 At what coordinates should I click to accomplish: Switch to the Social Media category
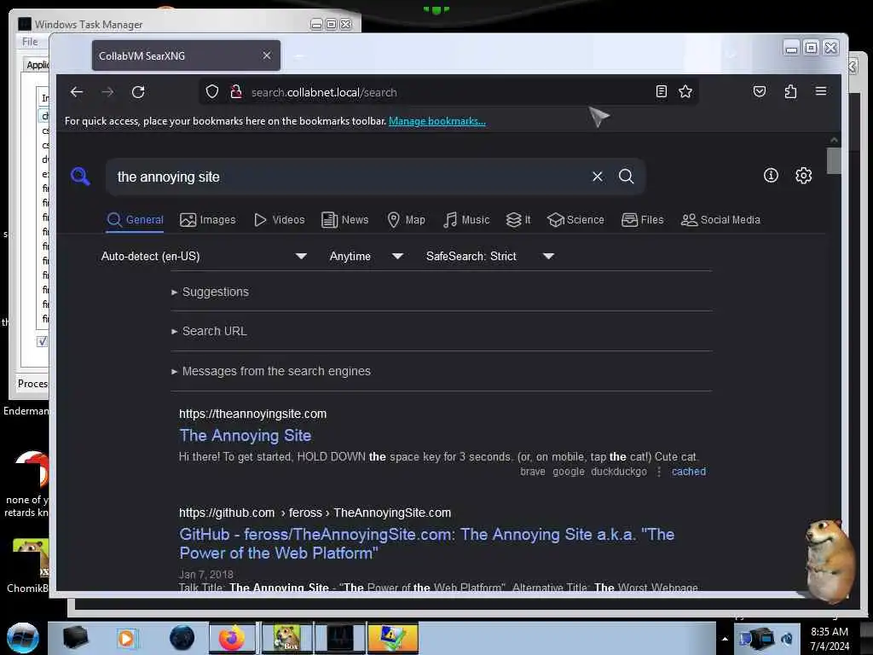pos(720,220)
